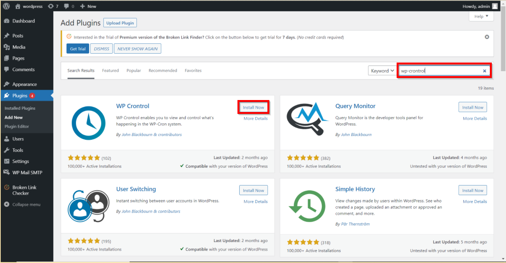Open the Tools menu
506x263 pixels.
click(27, 150)
